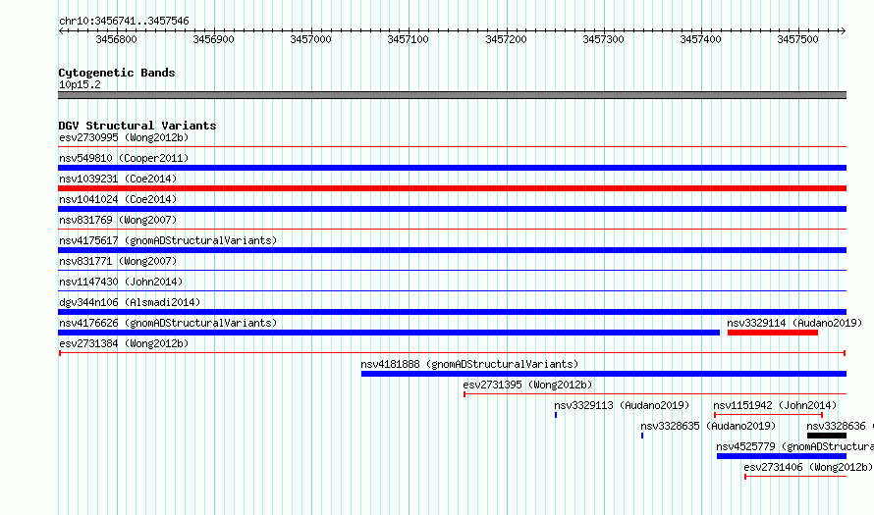Click ruler position 3457500

pos(797,39)
